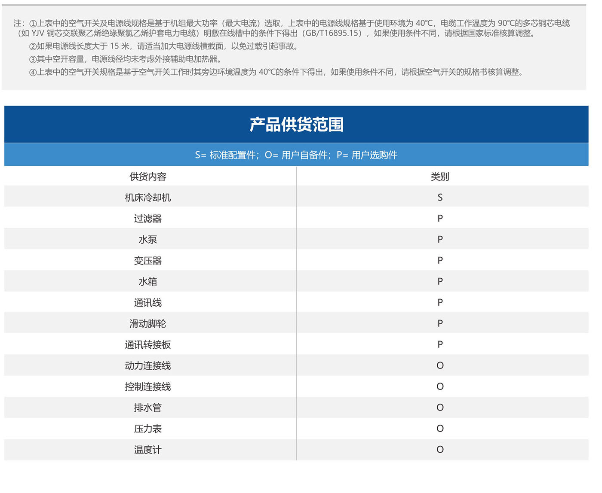
Task: Click the P value for 滑动脚轮
Action: coord(440,323)
